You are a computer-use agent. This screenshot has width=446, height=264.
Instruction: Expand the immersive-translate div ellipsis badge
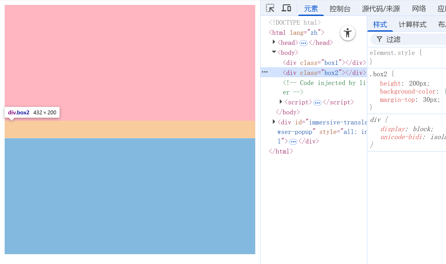(x=293, y=142)
